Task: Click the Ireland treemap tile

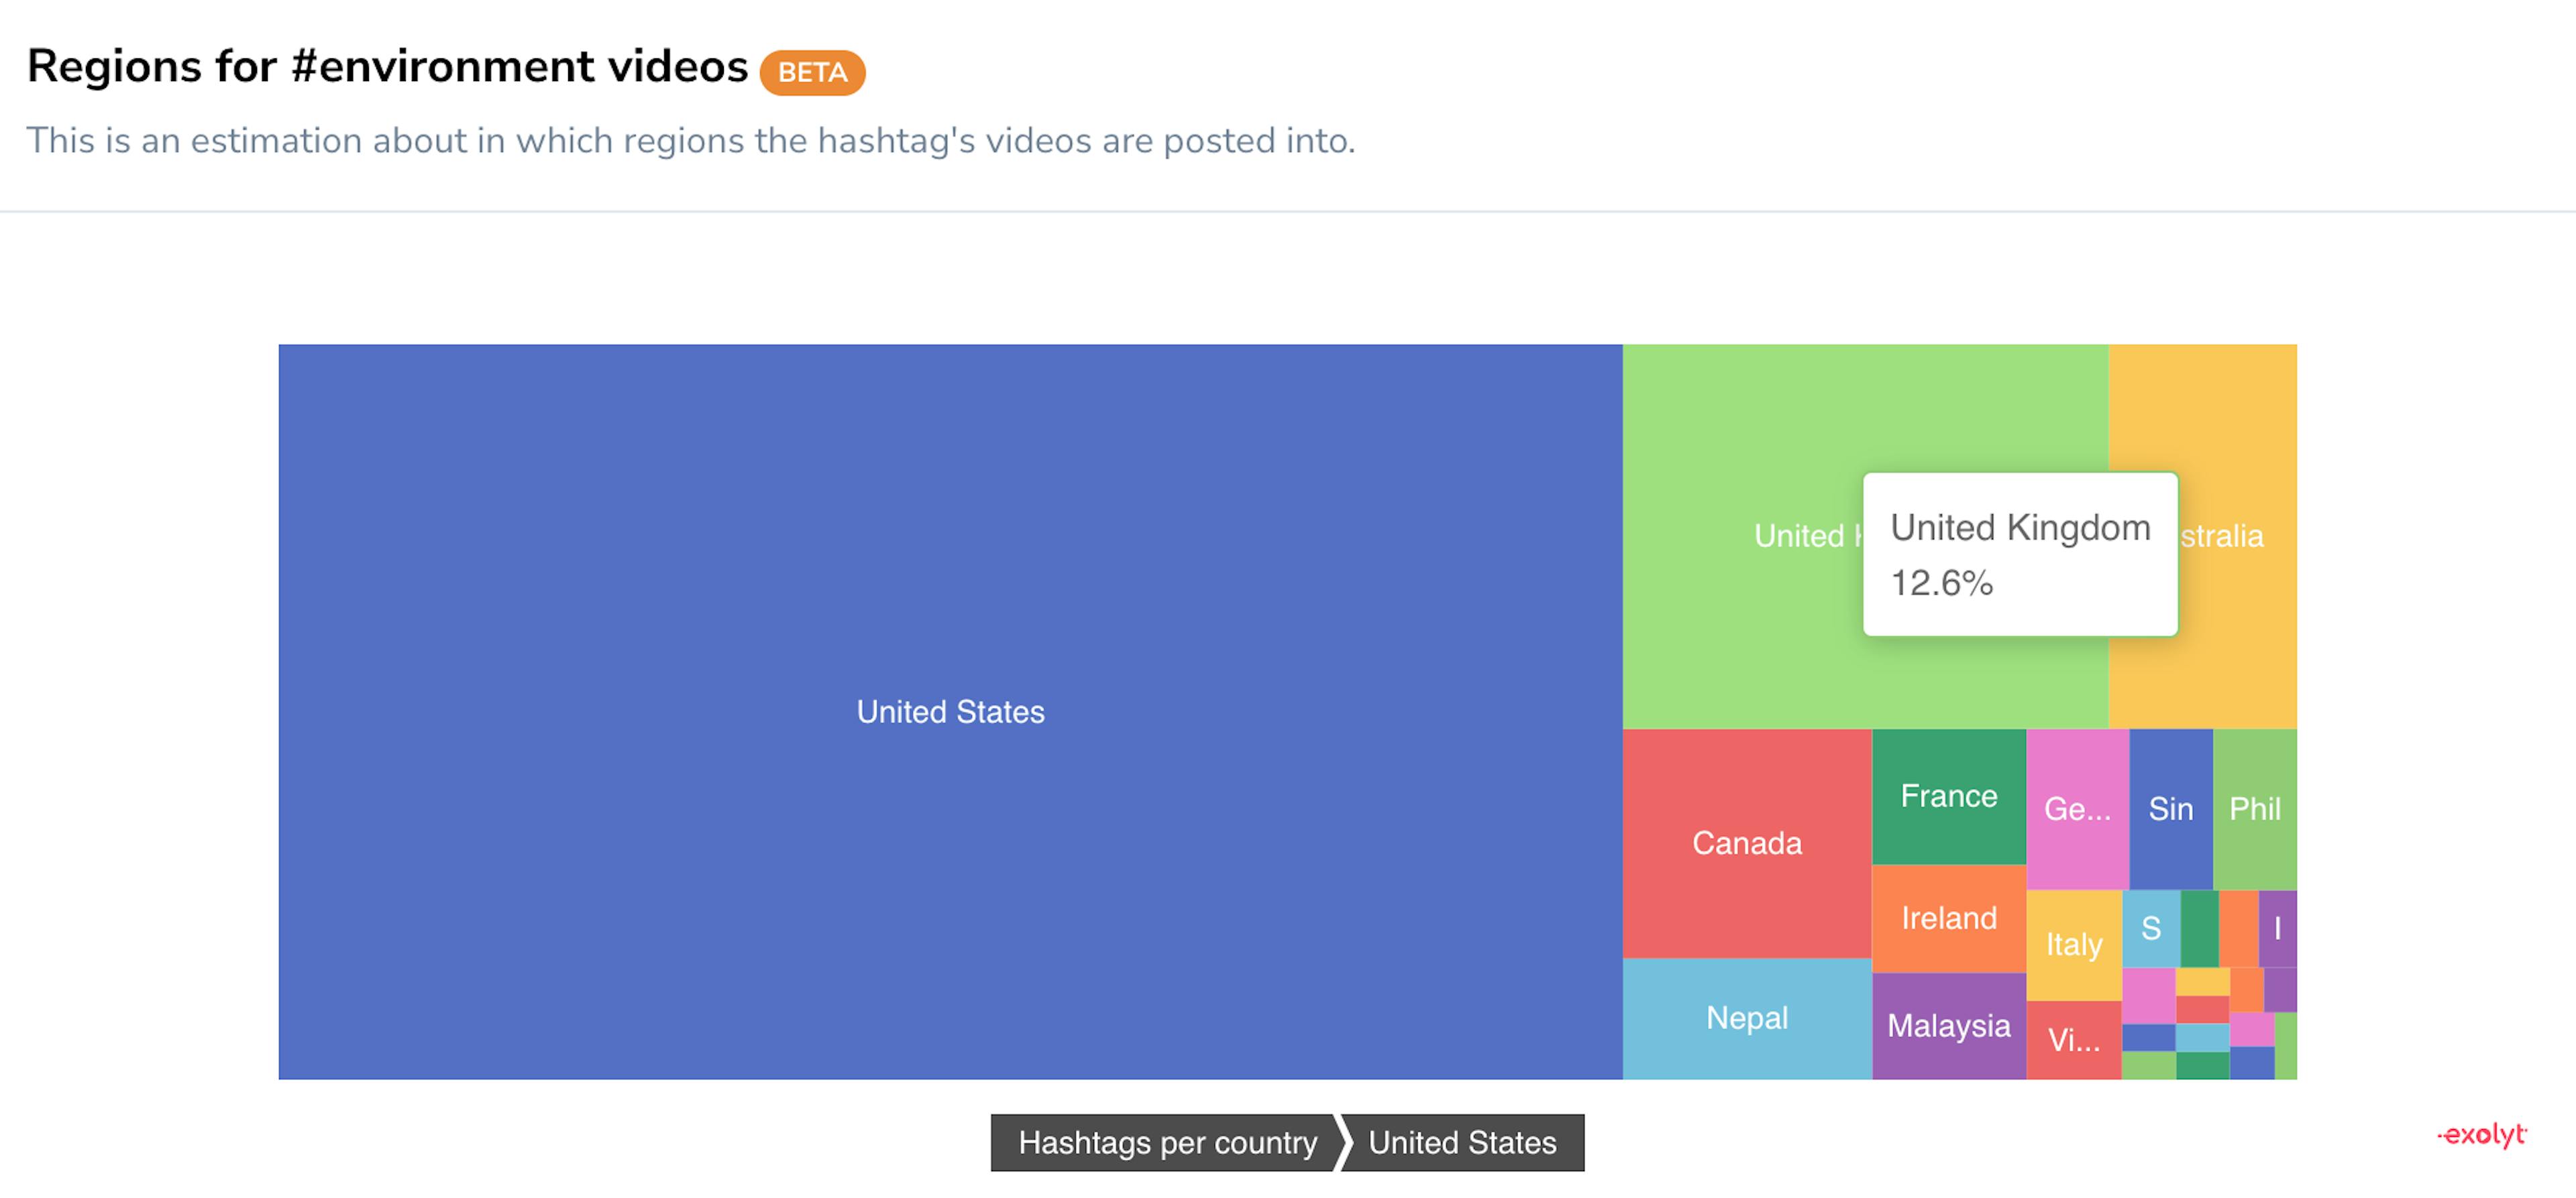Action: pos(1948,918)
